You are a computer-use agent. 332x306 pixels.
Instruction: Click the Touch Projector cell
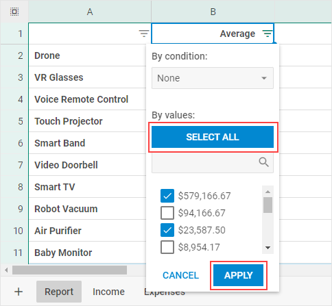pyautogui.click(x=88, y=121)
